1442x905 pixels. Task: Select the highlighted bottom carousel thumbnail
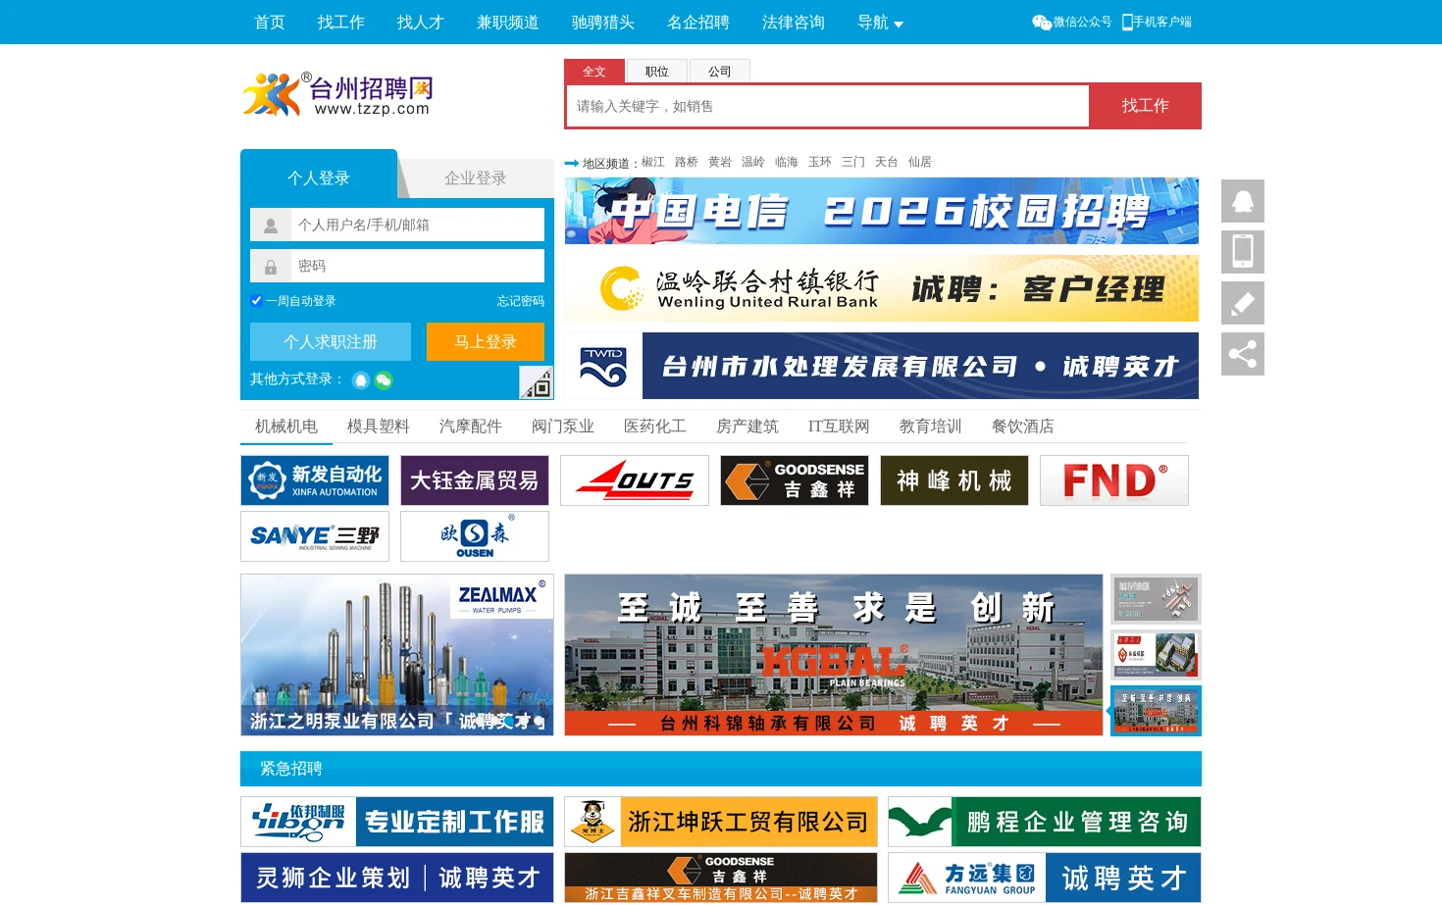[1156, 710]
